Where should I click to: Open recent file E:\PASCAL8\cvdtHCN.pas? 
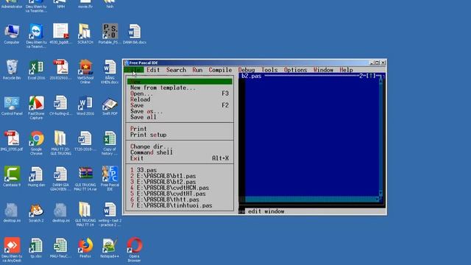[x=180, y=188]
